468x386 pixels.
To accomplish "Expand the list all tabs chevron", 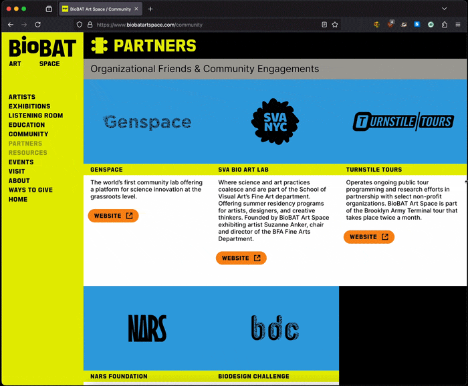I will (x=445, y=9).
